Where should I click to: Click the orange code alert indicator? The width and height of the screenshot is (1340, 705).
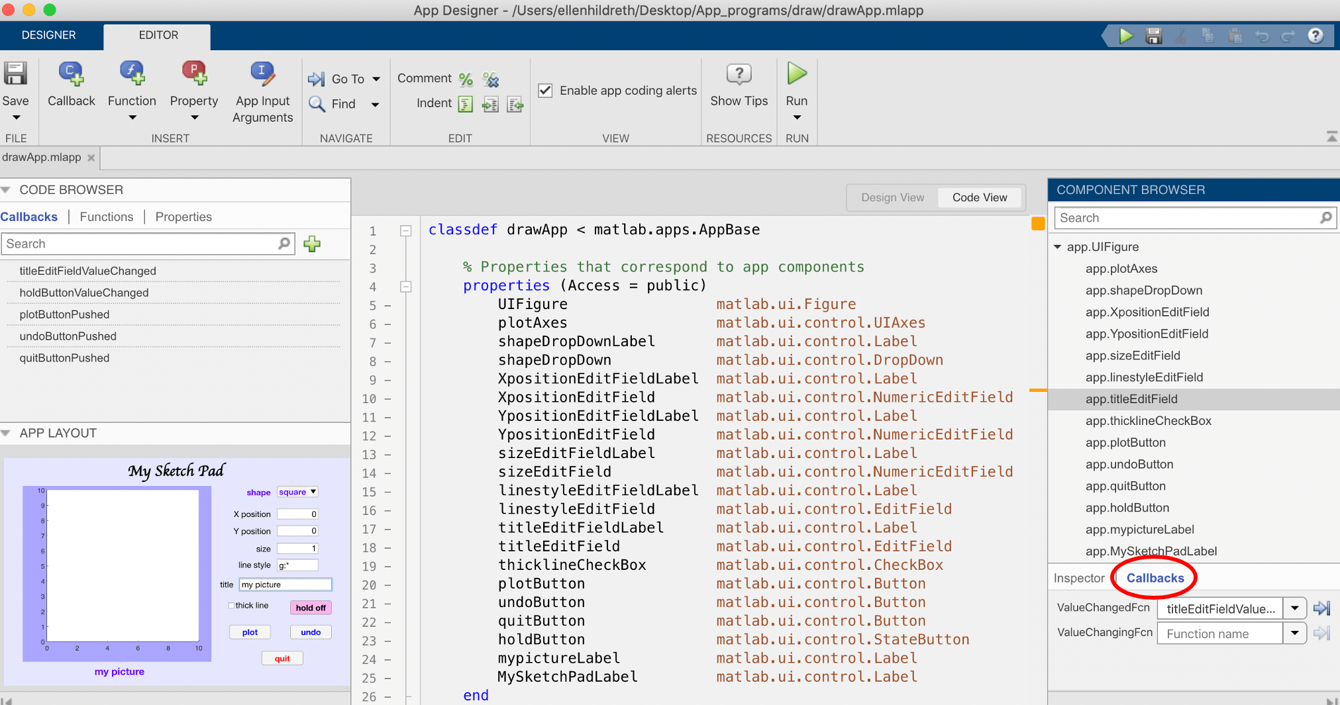click(1038, 224)
